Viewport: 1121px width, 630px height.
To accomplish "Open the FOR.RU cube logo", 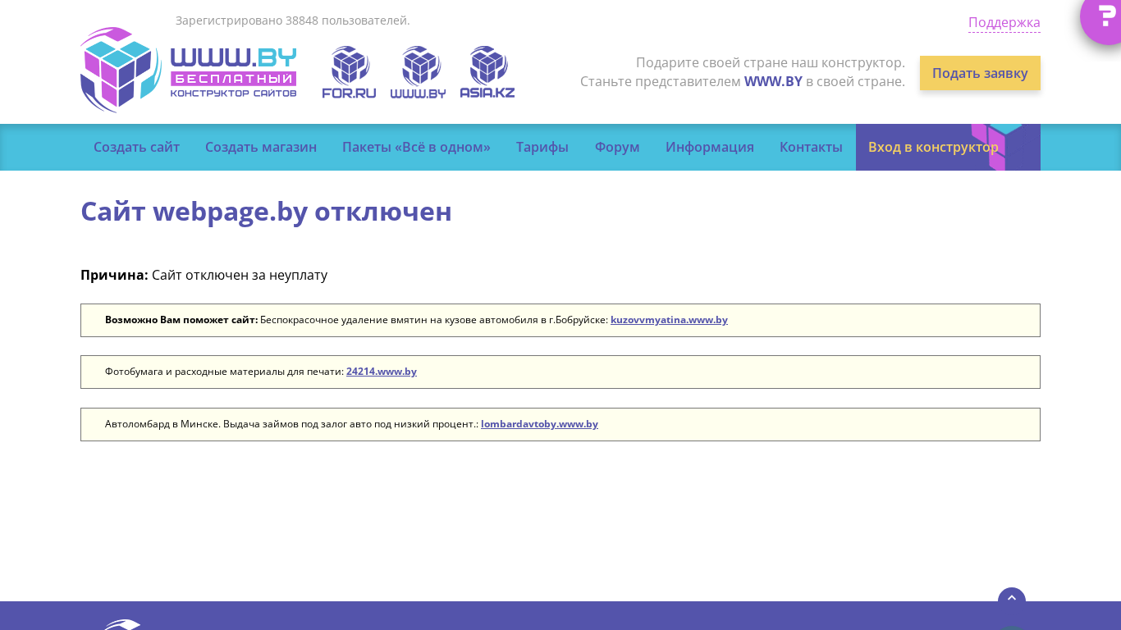I will pyautogui.click(x=349, y=72).
